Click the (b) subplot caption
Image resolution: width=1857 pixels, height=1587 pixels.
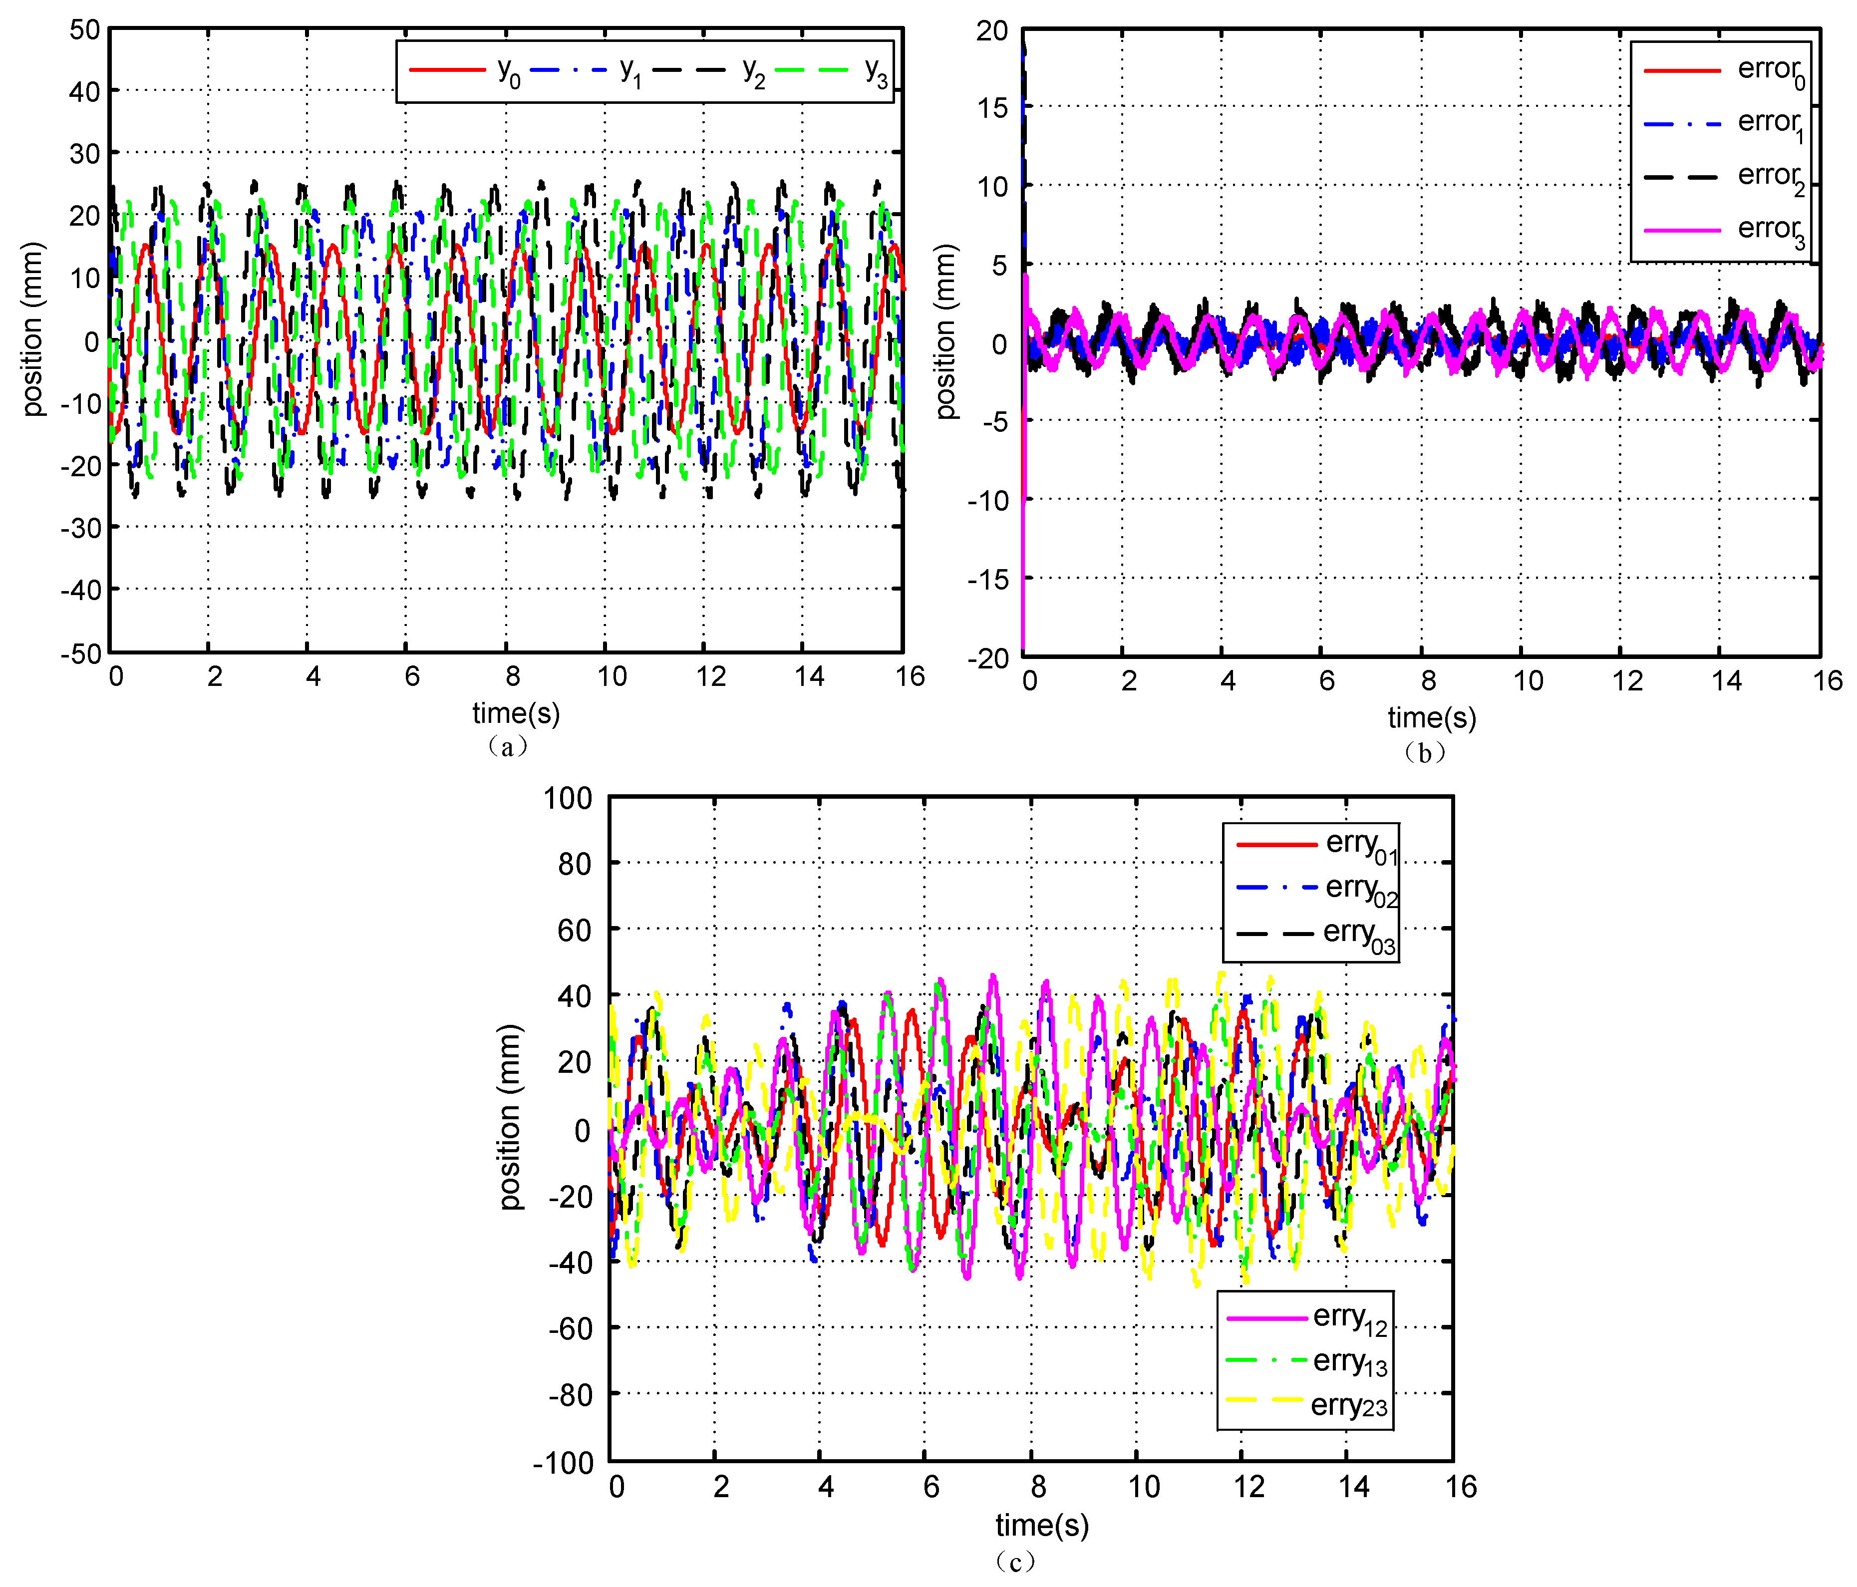click(1425, 753)
